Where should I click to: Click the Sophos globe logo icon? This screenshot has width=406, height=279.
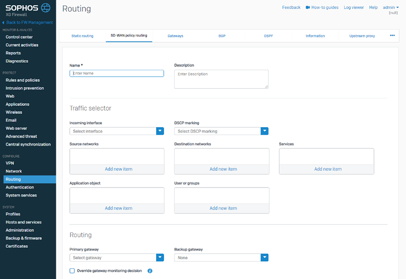click(46, 8)
